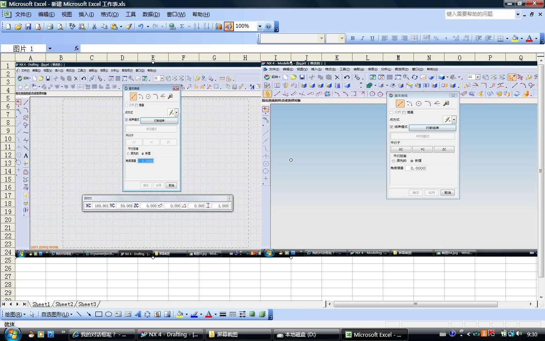545x341 pixels.
Task: Increase decimal places
Action: pyautogui.click(x=456, y=38)
